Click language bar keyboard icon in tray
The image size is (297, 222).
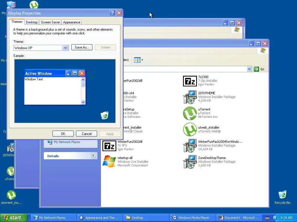(x=267, y=218)
